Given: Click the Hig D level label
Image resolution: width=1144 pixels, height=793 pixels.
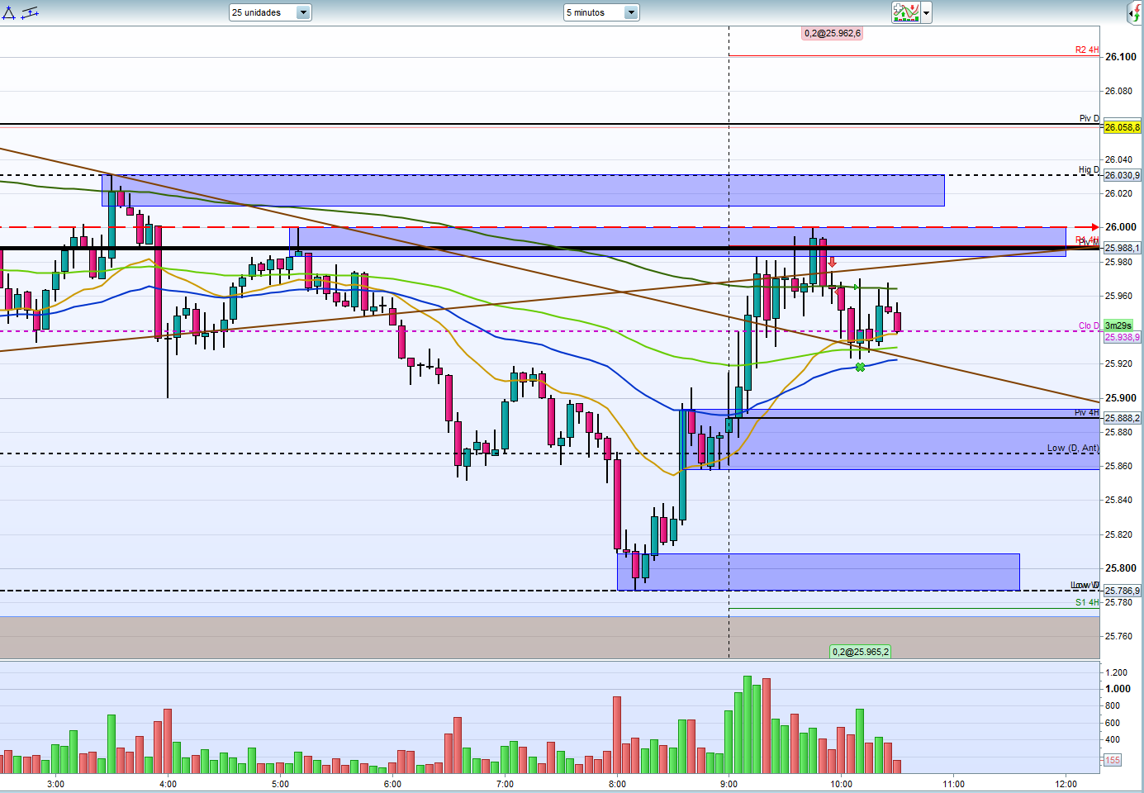Looking at the screenshot, I should [x=1089, y=170].
